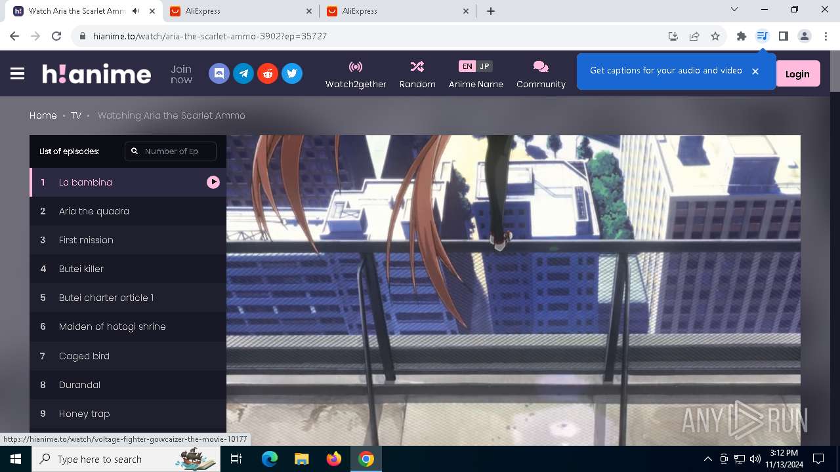Screen dimensions: 840x472
Task: Click the Login button
Action: coord(797,73)
